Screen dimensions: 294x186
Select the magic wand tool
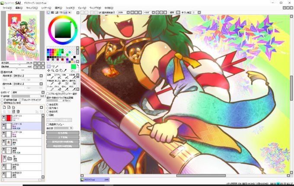[x=57, y=66]
